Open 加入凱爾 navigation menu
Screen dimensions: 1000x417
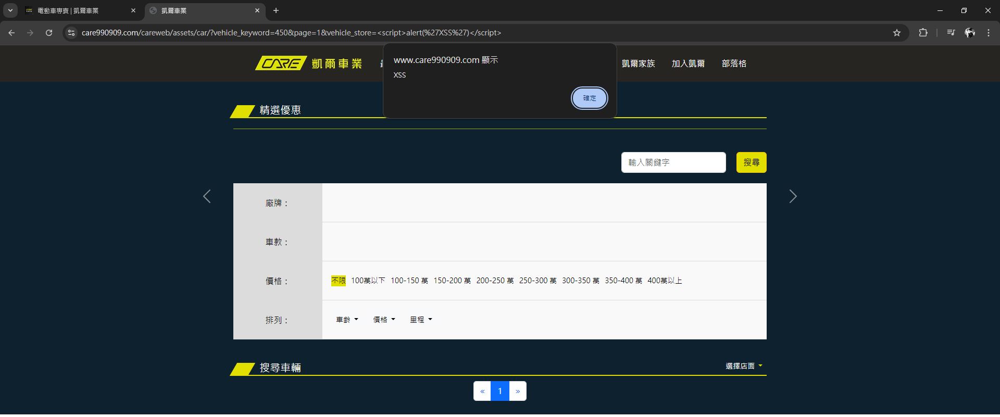(688, 64)
